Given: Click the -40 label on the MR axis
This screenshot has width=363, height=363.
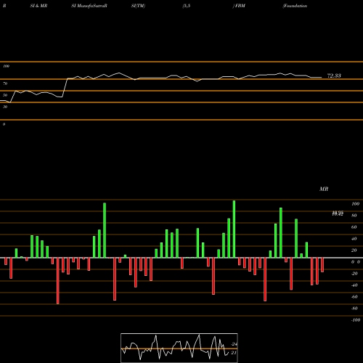Looking at the screenshot, I should [x=354, y=285].
